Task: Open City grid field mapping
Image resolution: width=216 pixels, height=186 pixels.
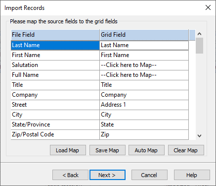Action: tap(144, 115)
